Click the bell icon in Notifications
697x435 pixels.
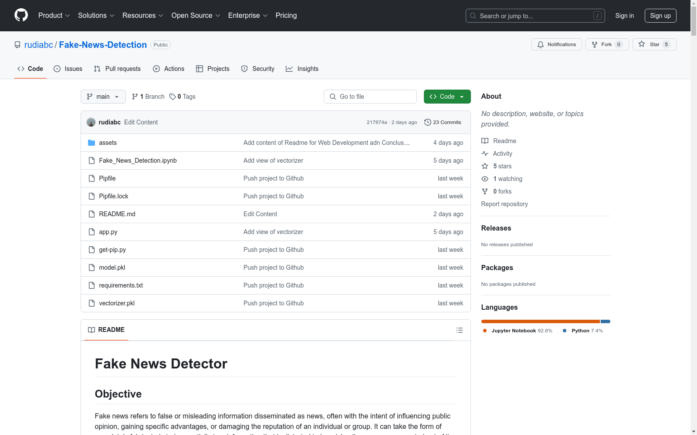tap(541, 44)
